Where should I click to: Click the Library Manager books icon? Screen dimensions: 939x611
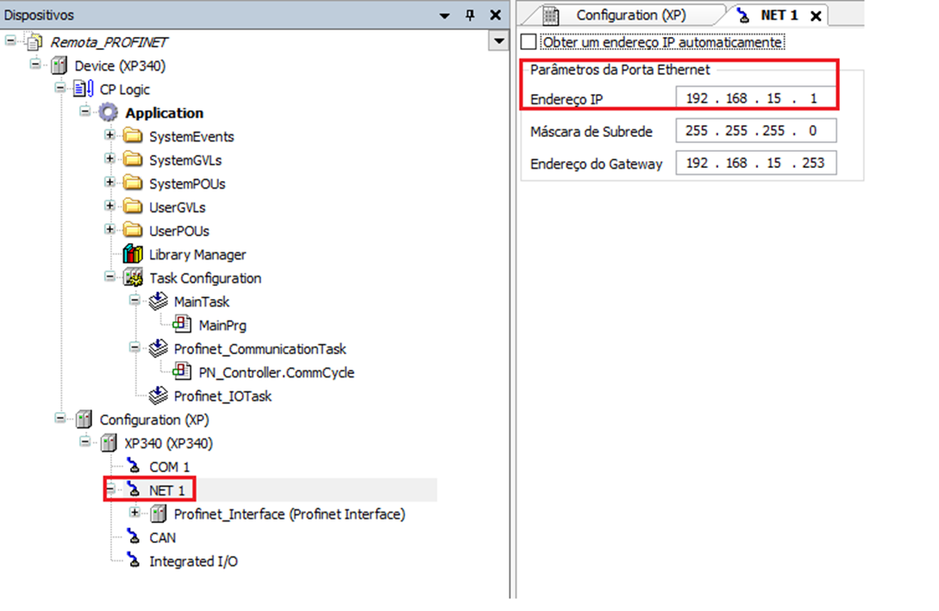click(x=133, y=255)
